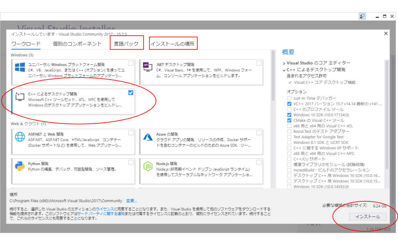Check the Python 開発 workload checkbox
The height and width of the screenshot is (246, 398).
coord(130,162)
